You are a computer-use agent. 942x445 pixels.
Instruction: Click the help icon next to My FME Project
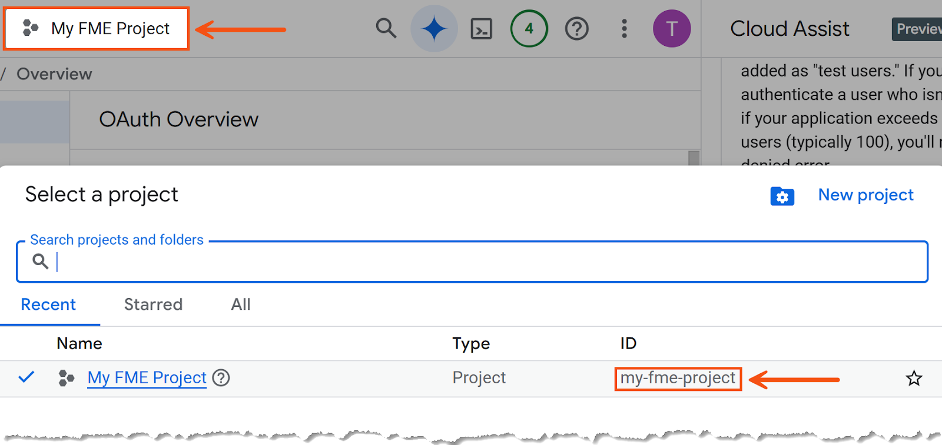tap(221, 377)
